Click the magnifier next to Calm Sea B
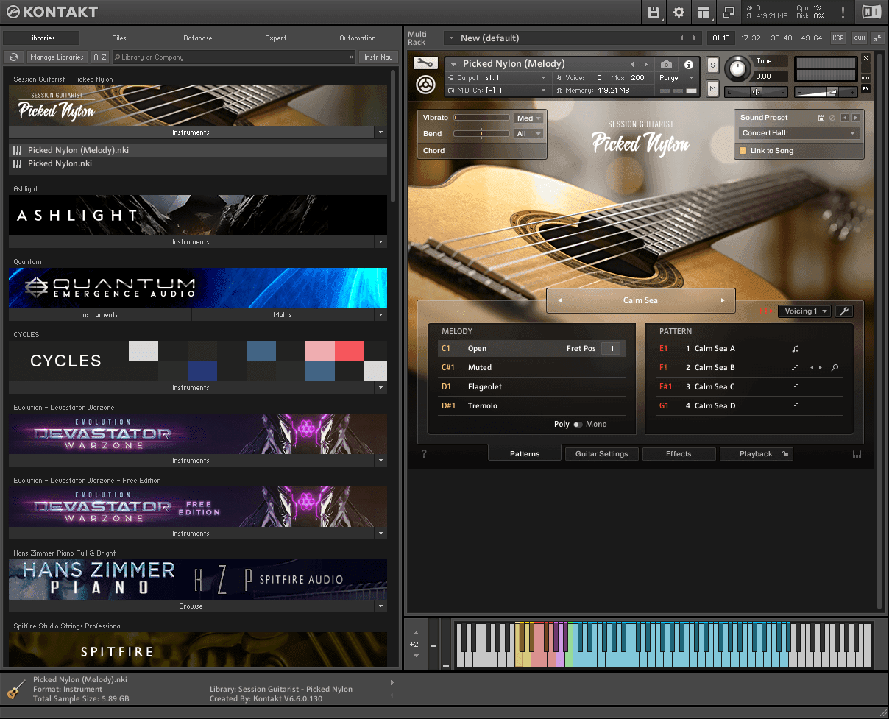 pos(835,368)
